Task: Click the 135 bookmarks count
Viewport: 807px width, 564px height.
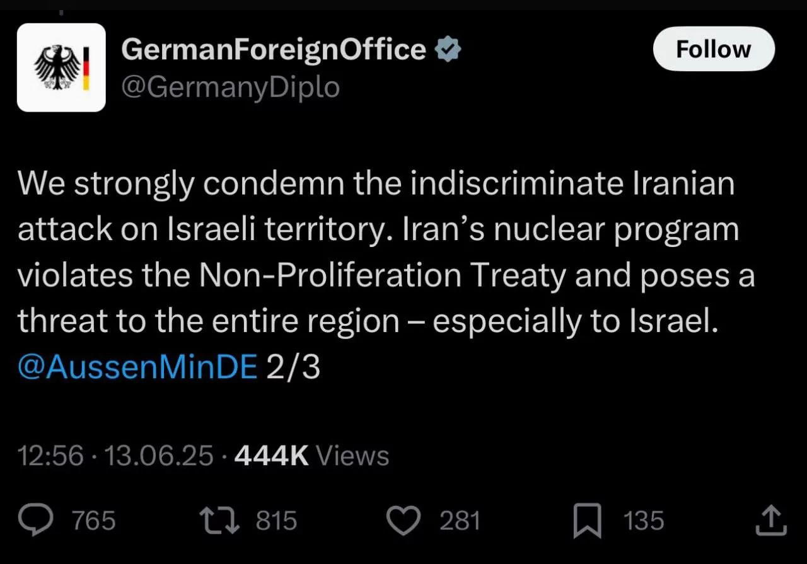Action: click(644, 521)
